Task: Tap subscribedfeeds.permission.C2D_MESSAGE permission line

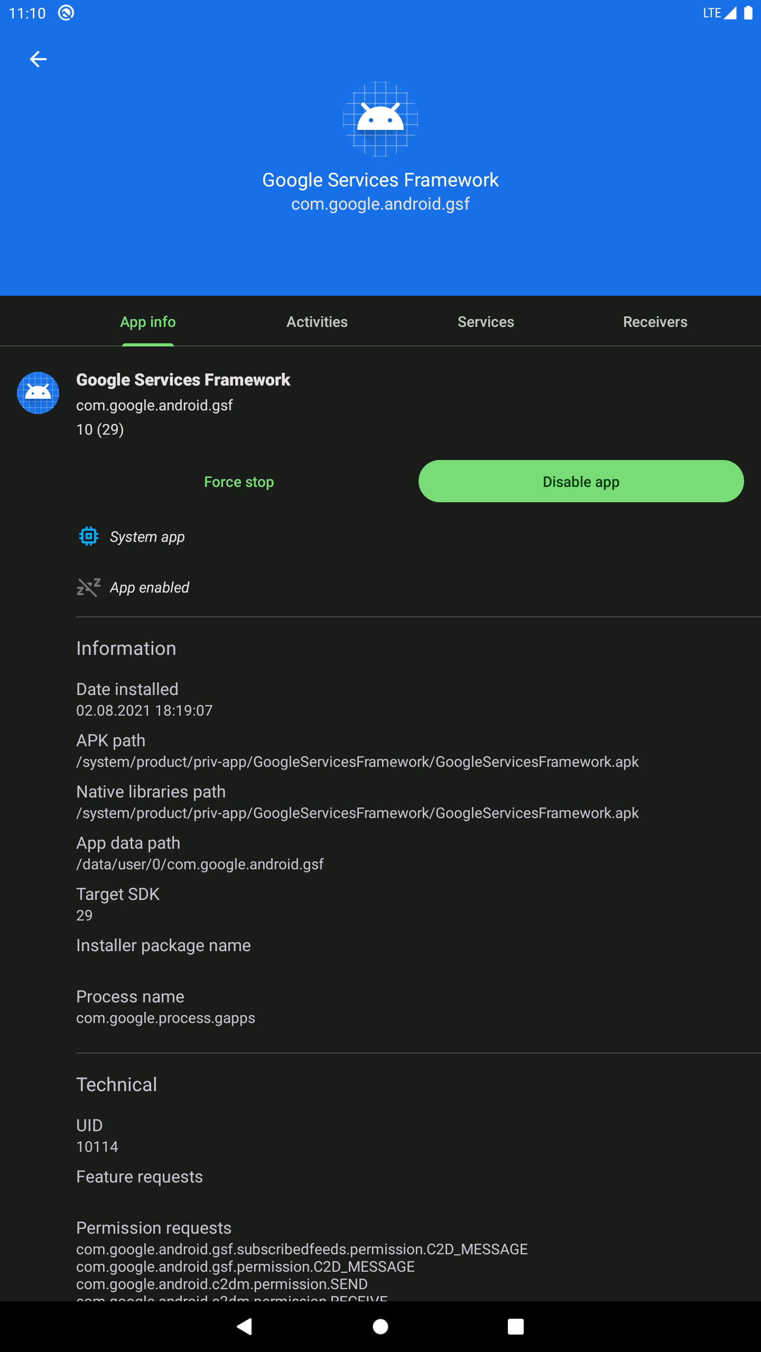Action: click(x=302, y=1249)
